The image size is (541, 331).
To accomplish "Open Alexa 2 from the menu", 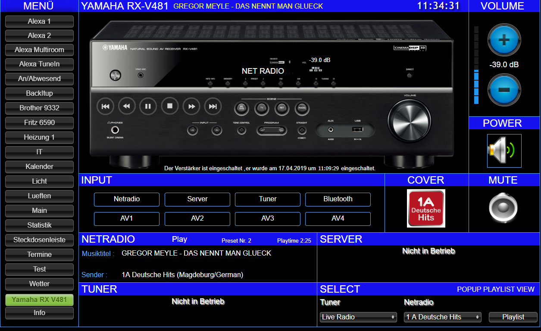I will click(x=39, y=35).
